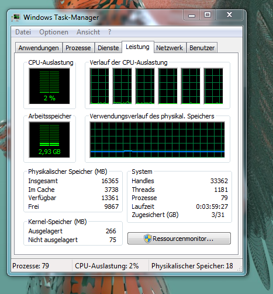Click the Ausgelagert label
Image resolution: width=273 pixels, height=294 pixels.
pos(45,231)
